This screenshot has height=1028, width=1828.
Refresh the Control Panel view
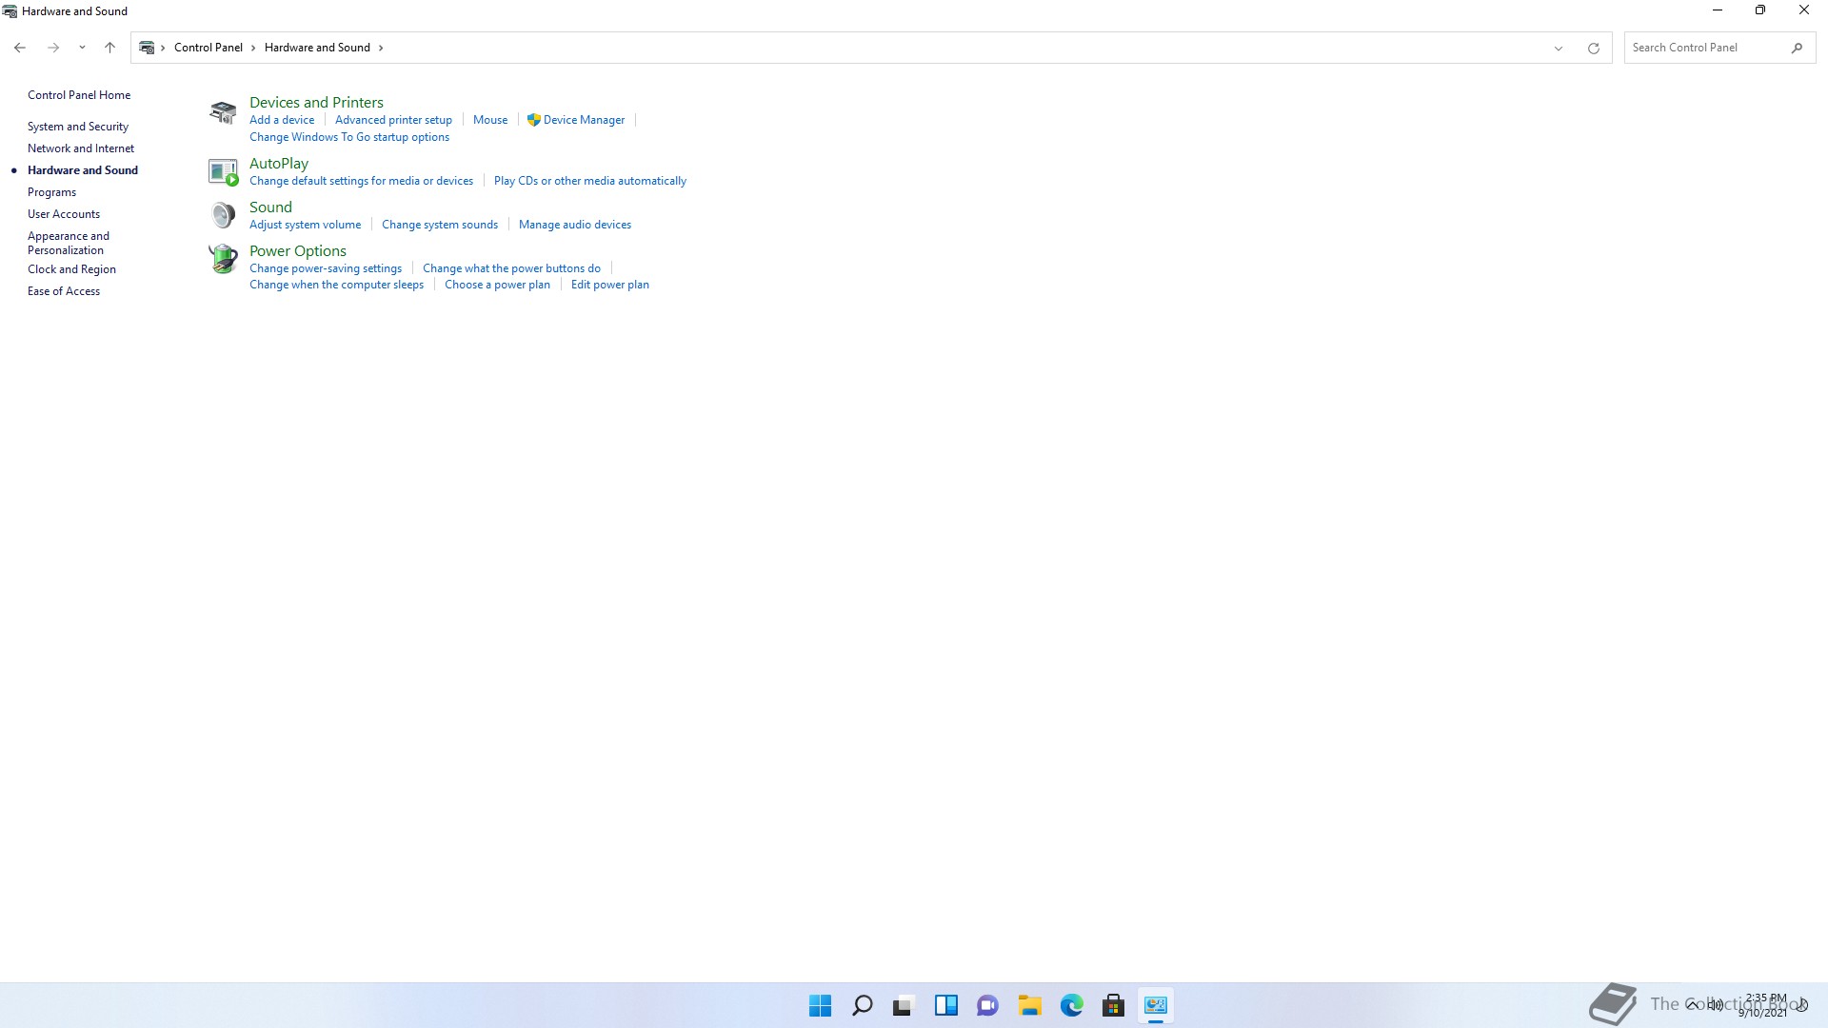[1593, 48]
